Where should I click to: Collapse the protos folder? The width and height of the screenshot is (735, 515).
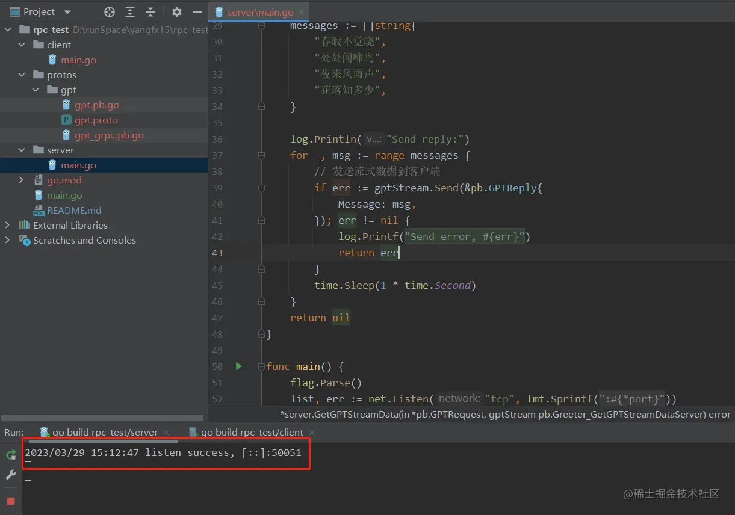pyautogui.click(x=22, y=75)
